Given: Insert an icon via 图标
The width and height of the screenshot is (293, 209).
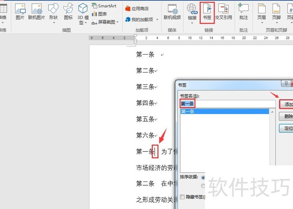Looking at the screenshot, I should tap(68, 12).
